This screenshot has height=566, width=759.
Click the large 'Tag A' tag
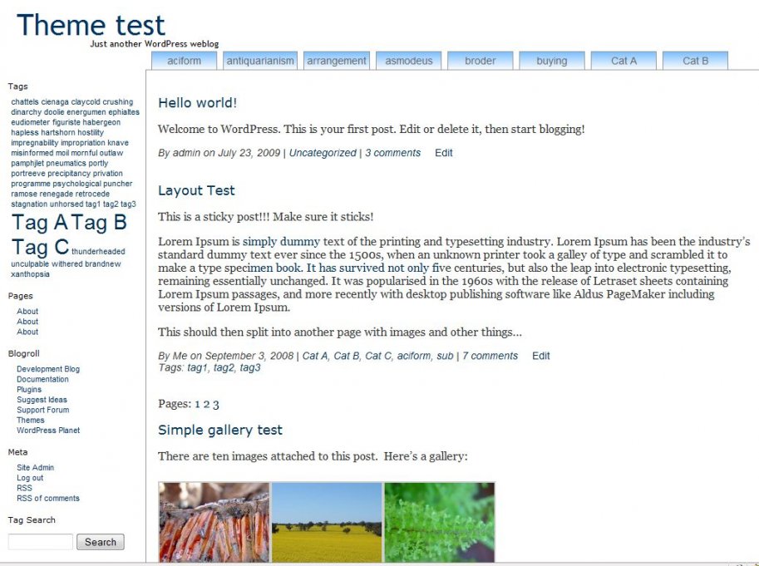coord(40,223)
